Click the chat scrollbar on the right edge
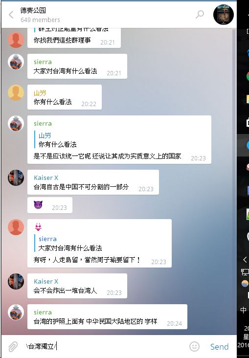This screenshot has width=249, height=358. click(234, 181)
